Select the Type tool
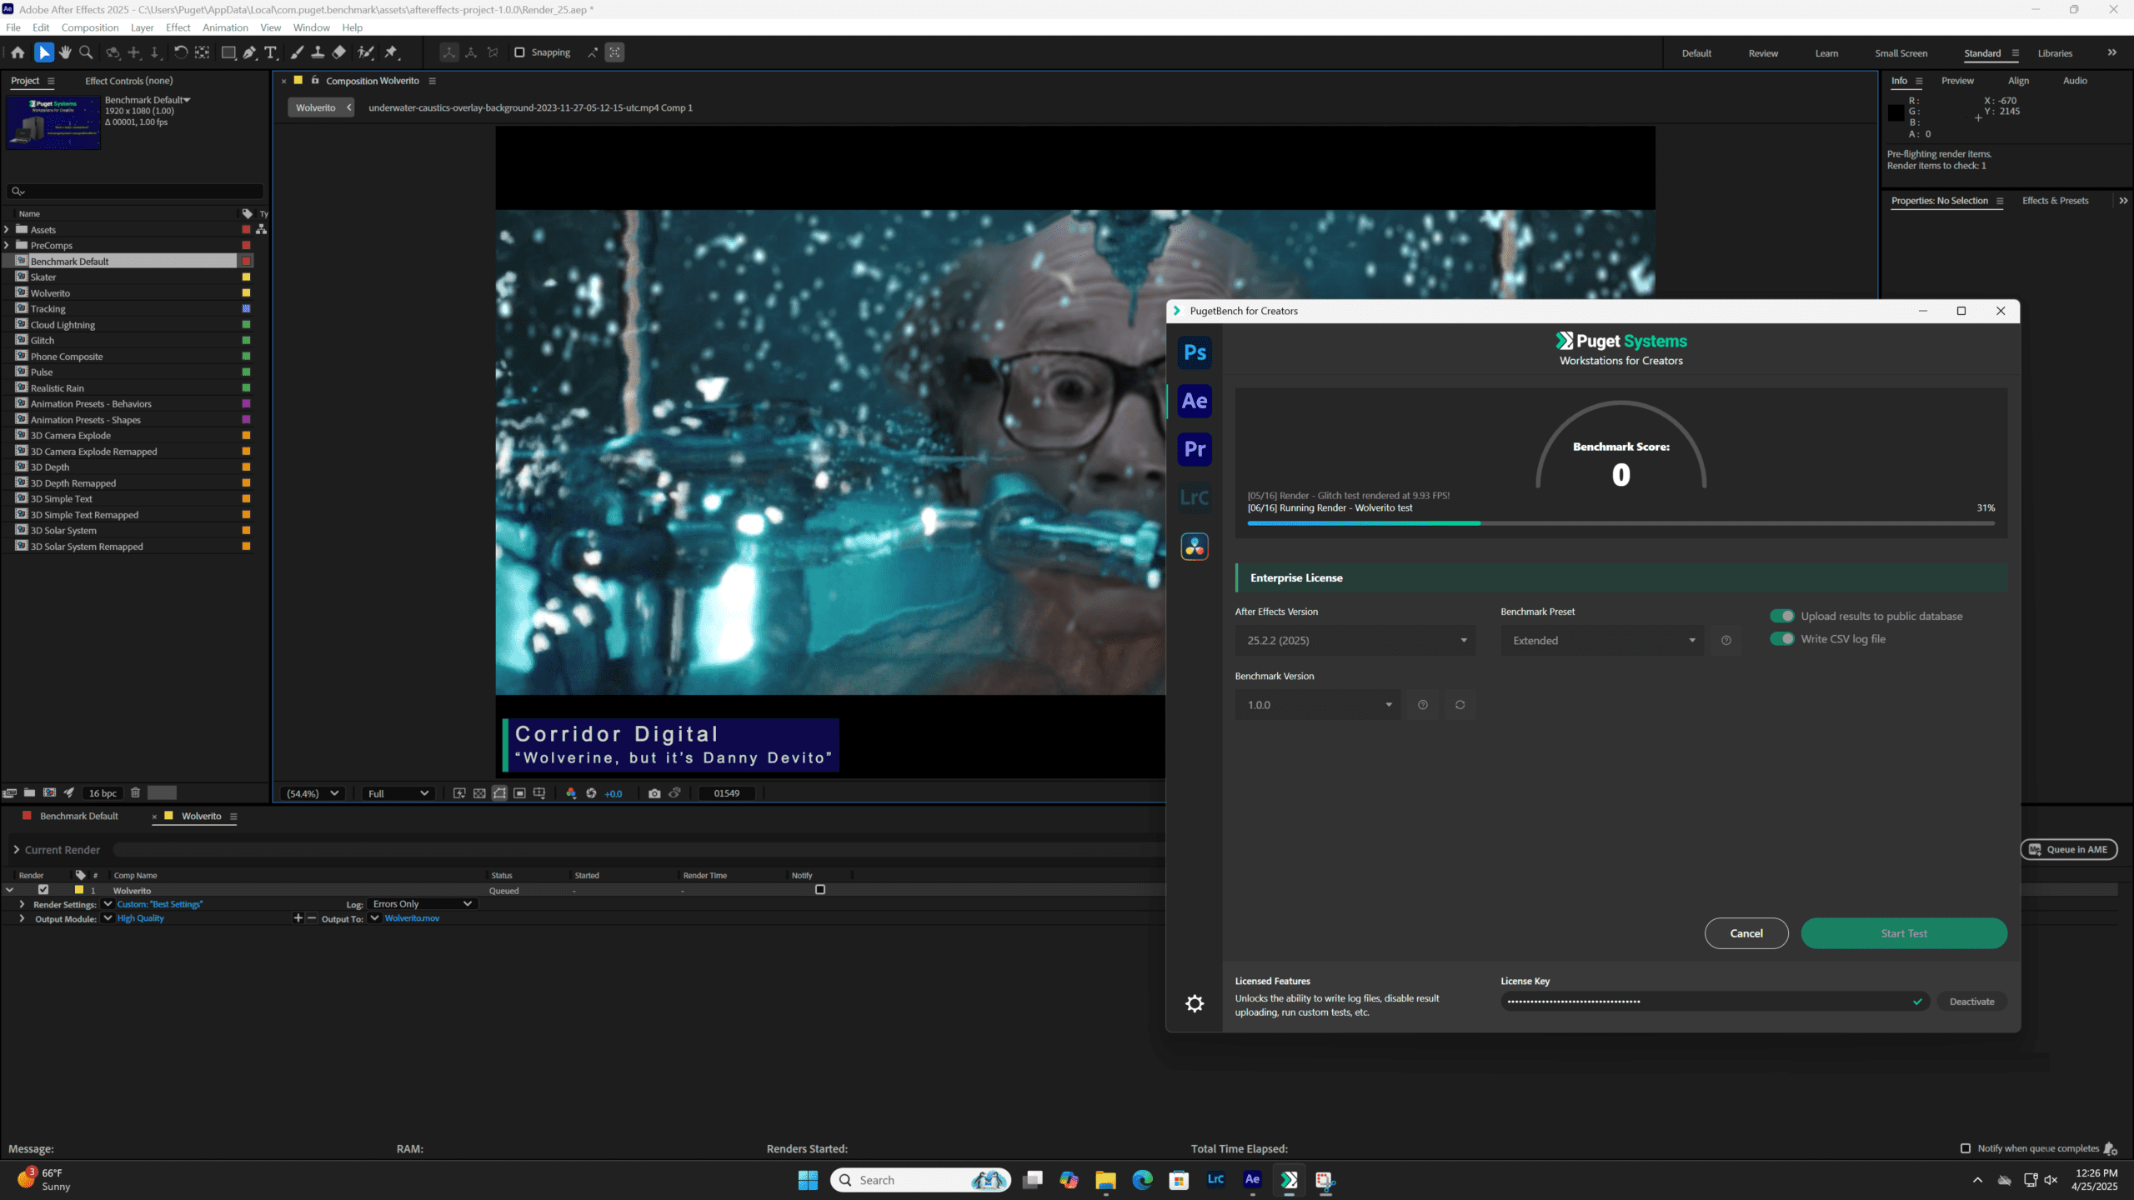 tap(270, 52)
